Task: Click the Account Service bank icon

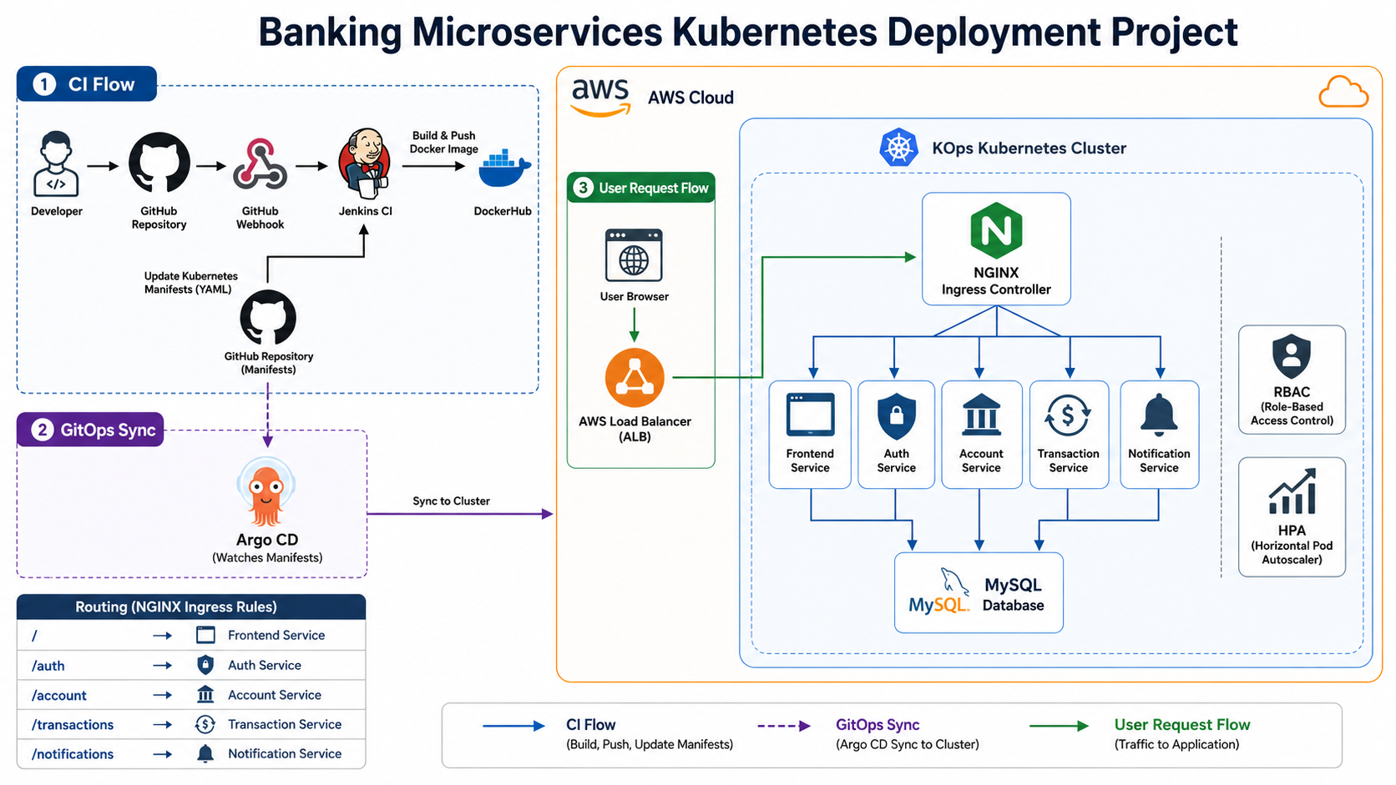Action: click(981, 415)
